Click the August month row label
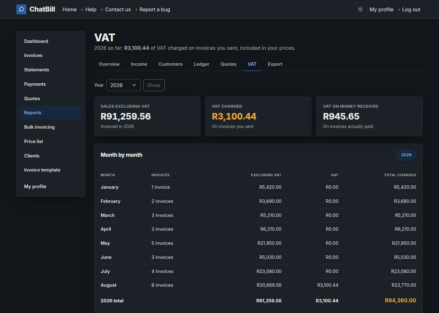This screenshot has height=313, width=439. coord(108,285)
